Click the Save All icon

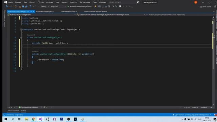coord(26,6)
